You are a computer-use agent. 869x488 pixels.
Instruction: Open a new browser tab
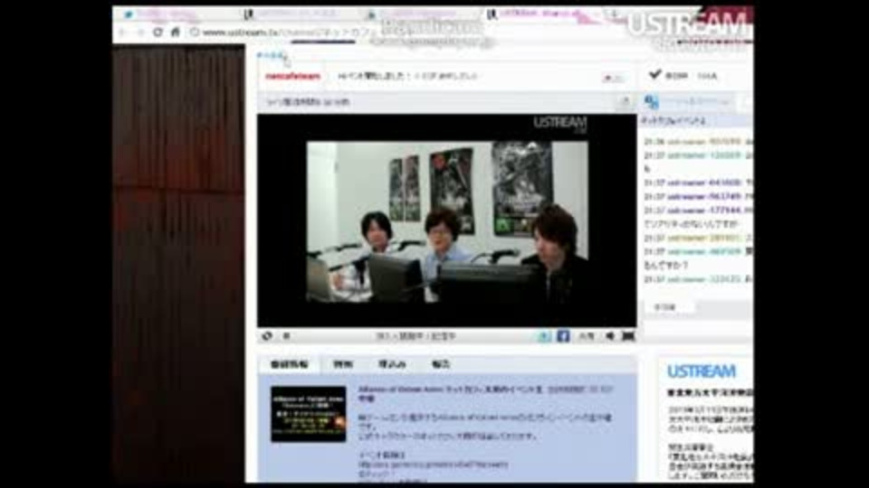pyautogui.click(x=614, y=14)
